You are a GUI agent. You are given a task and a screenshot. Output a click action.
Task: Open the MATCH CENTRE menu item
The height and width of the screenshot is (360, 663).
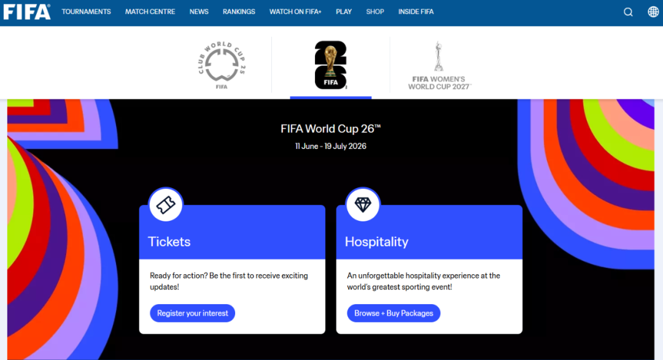[x=150, y=12]
